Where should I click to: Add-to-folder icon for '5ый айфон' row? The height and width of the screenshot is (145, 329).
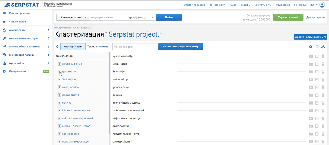coord(311,72)
